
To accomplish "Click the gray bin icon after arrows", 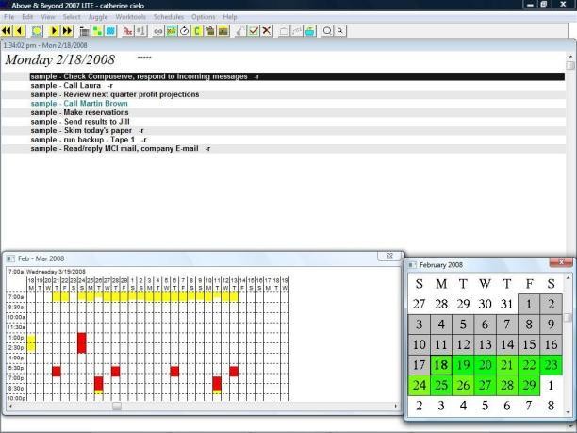I will 85,31.
